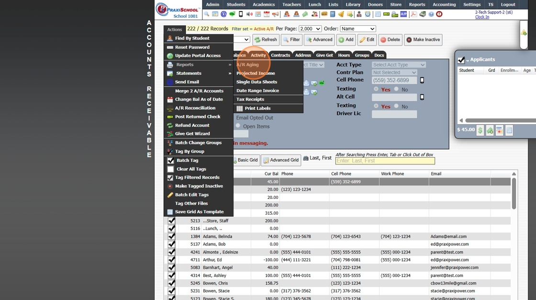The width and height of the screenshot is (536, 300).
Task: Click the blue book icon in toolbar
Action: tap(332, 14)
